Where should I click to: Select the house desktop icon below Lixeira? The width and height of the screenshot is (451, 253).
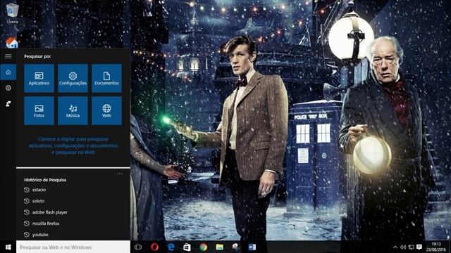(12, 42)
